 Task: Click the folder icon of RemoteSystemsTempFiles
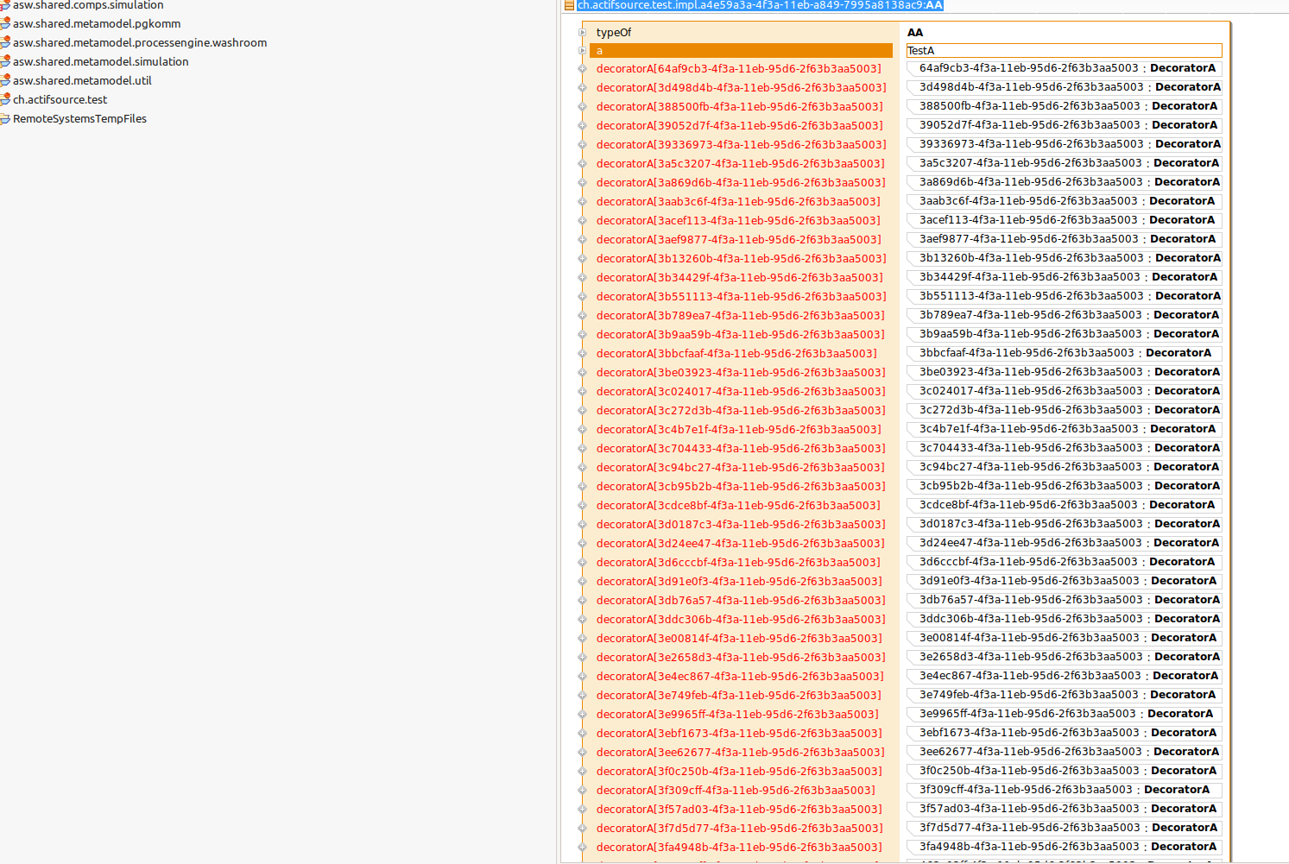point(6,118)
